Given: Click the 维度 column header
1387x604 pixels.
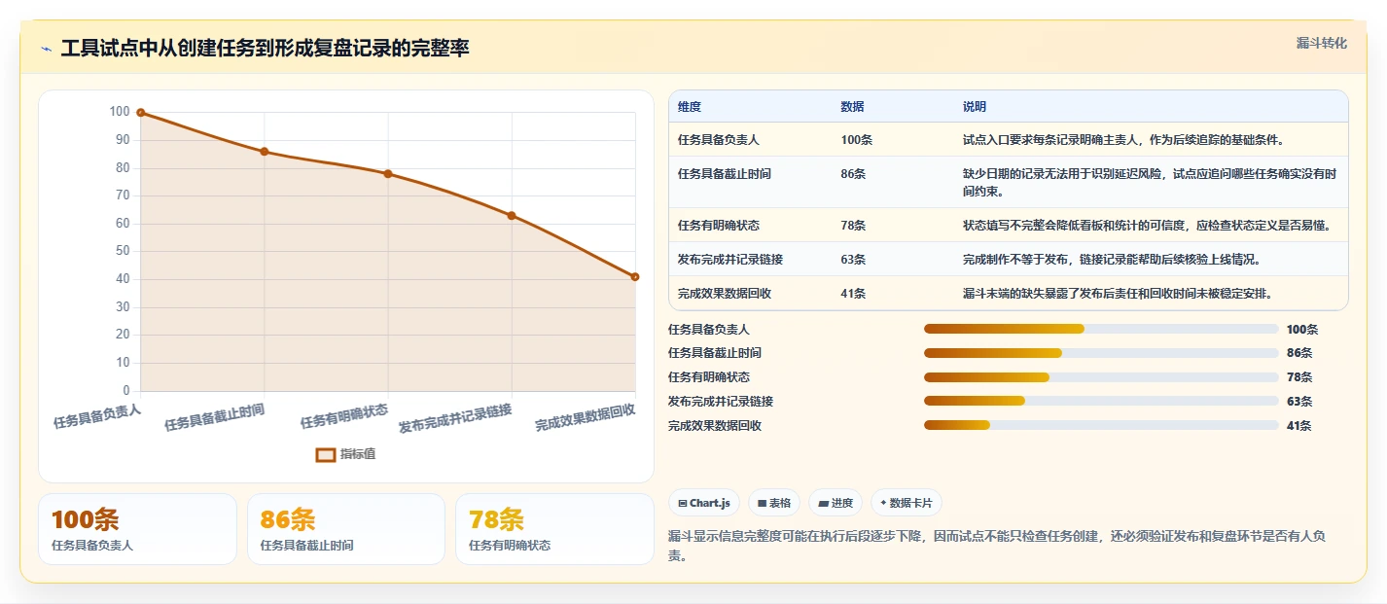Looking at the screenshot, I should click(690, 107).
